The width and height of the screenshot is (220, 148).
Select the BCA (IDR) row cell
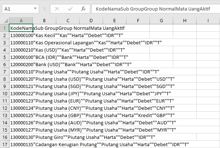click(x=21, y=57)
